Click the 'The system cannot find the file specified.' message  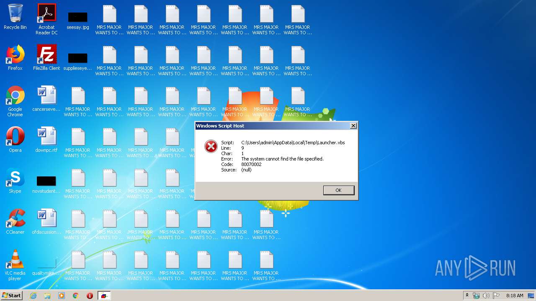[x=282, y=159]
